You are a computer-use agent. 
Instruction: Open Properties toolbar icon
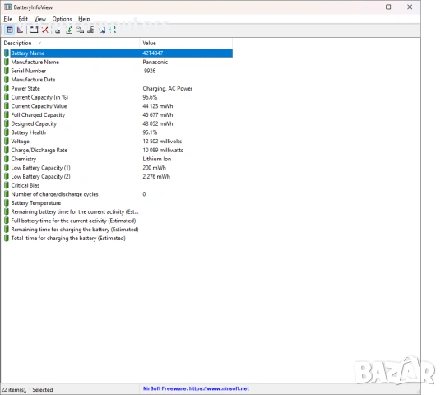click(x=90, y=30)
